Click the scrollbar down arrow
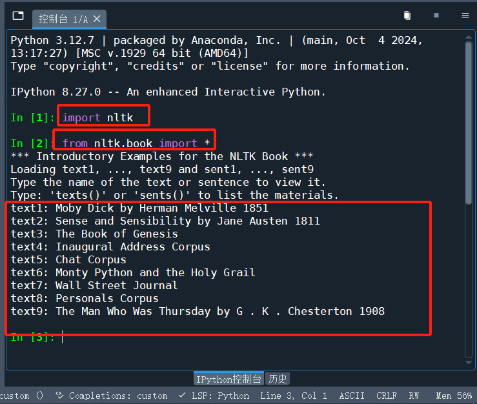 pyautogui.click(x=469, y=362)
